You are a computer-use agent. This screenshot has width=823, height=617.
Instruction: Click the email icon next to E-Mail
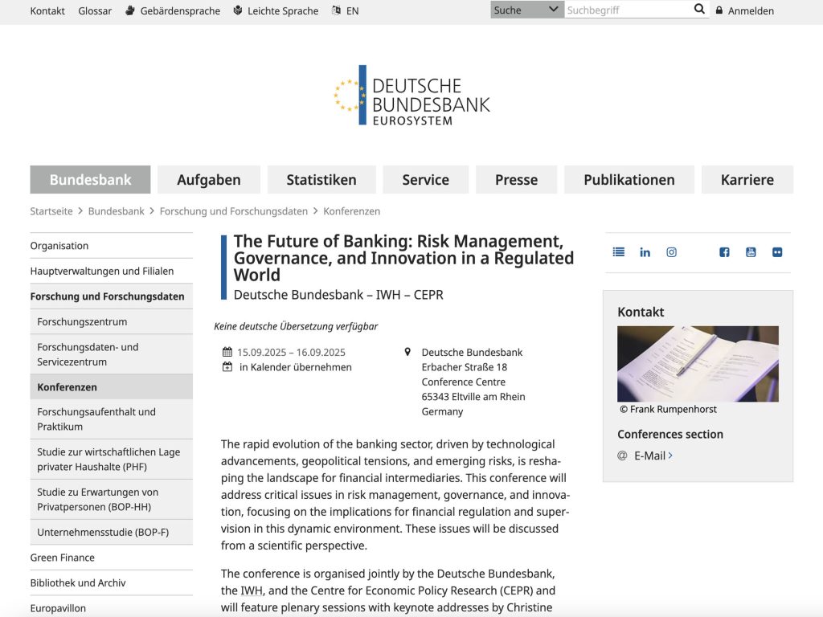pos(621,456)
